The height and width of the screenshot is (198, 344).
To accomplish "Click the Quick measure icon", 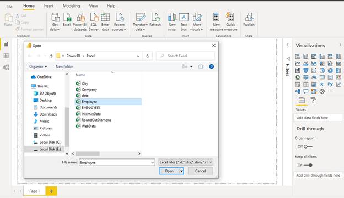I will click(x=230, y=17).
